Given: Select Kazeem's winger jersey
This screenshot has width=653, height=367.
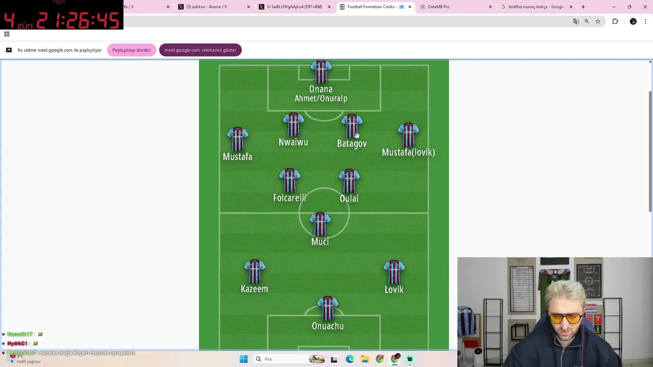Looking at the screenshot, I should pyautogui.click(x=255, y=272).
